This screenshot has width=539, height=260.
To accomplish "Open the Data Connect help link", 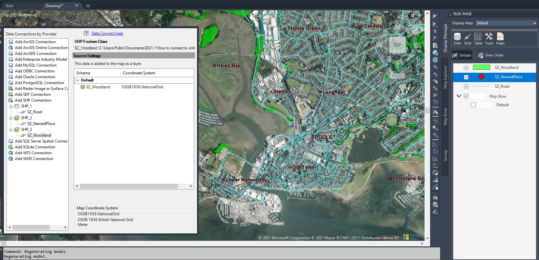I will [107, 33].
